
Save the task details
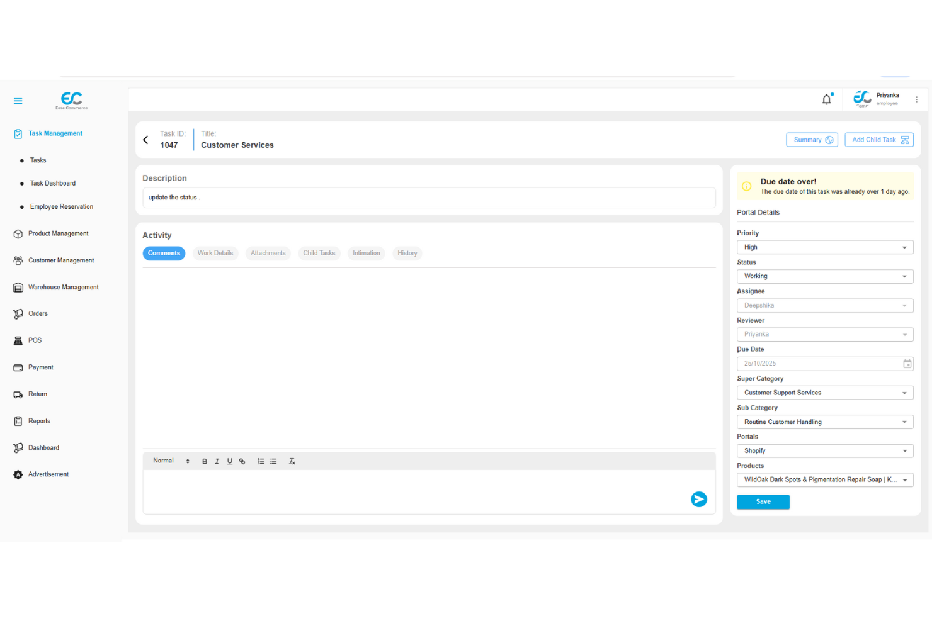(763, 501)
